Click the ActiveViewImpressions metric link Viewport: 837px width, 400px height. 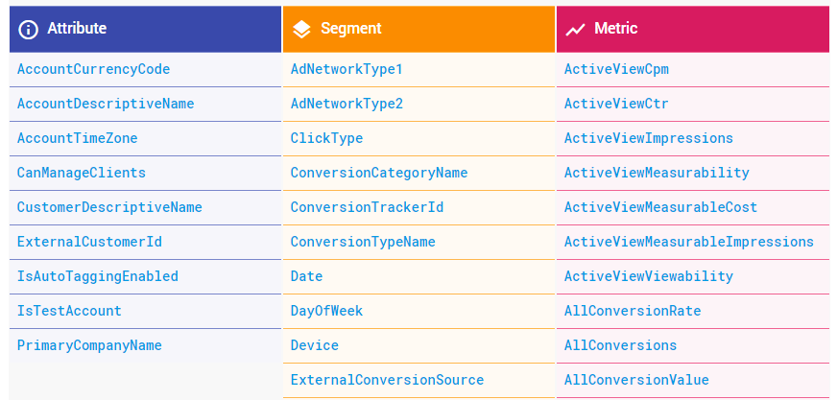pyautogui.click(x=648, y=138)
